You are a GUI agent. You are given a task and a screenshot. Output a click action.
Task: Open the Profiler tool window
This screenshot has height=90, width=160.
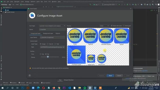pyautogui.click(x=36, y=83)
